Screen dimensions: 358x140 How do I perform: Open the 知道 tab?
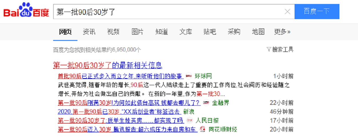pos(162,32)
